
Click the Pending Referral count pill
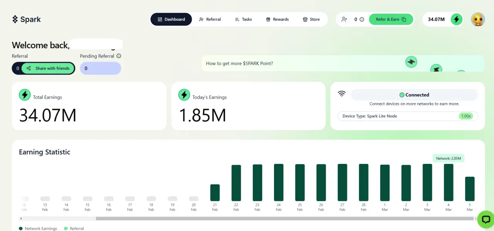(x=100, y=68)
